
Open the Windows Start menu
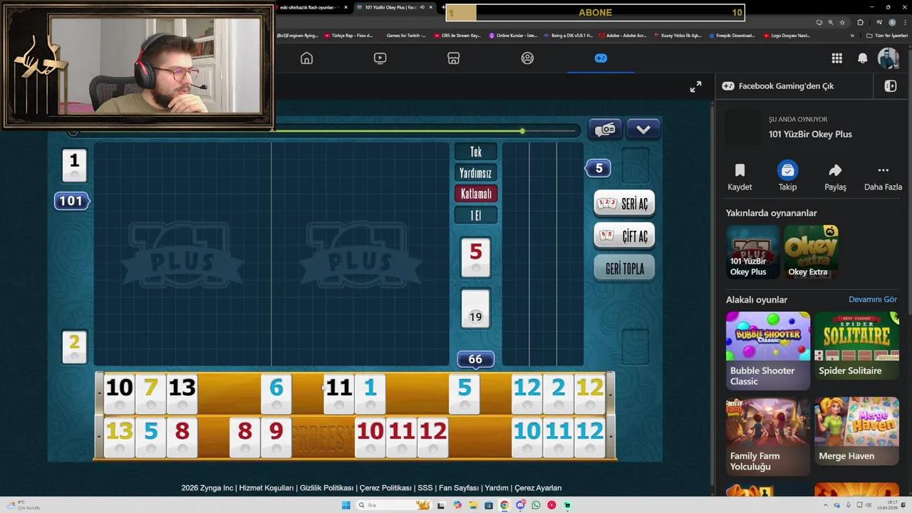coord(346,505)
